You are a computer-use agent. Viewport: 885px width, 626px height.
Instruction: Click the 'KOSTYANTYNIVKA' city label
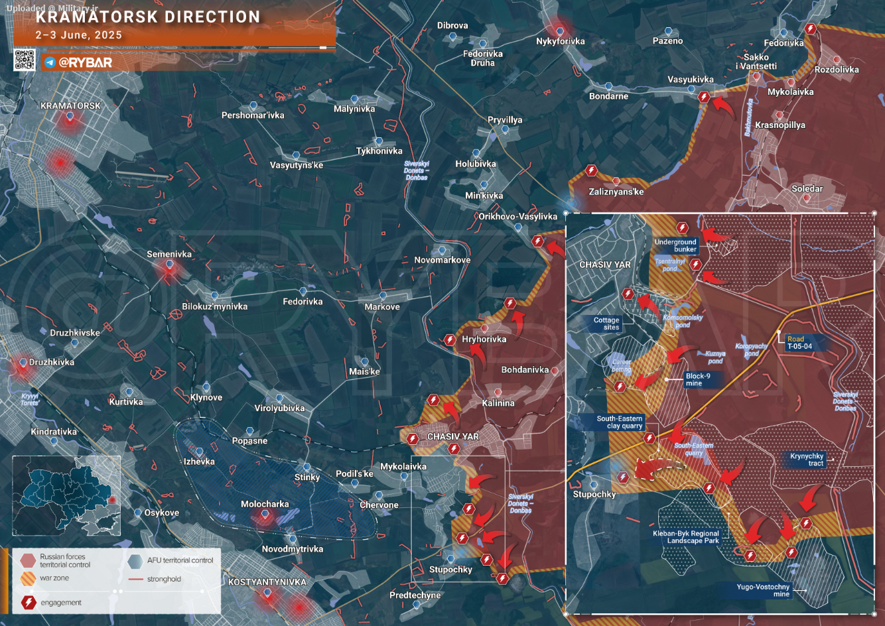click(x=267, y=582)
